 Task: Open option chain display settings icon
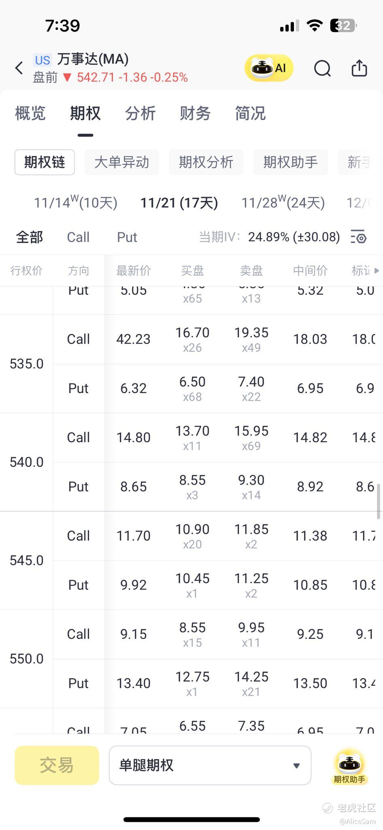358,237
